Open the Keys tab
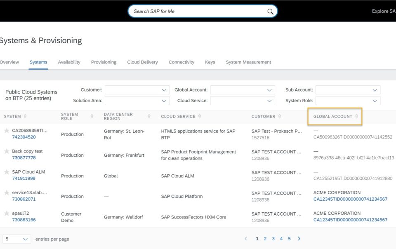The image size is (396, 249). 210,62
